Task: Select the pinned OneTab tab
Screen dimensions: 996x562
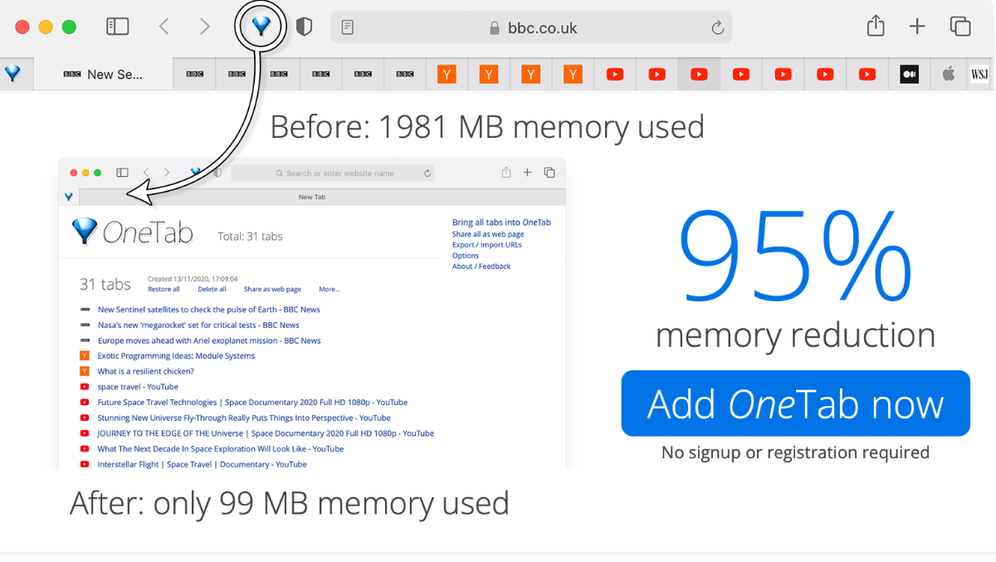Action: pyautogui.click(x=12, y=74)
